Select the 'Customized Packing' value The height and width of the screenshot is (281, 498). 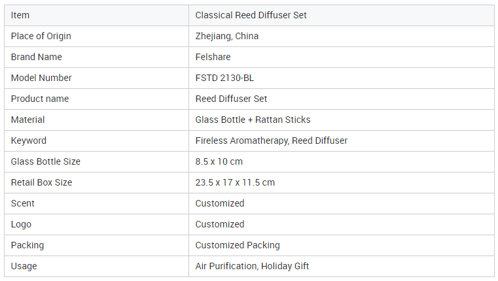click(x=238, y=246)
